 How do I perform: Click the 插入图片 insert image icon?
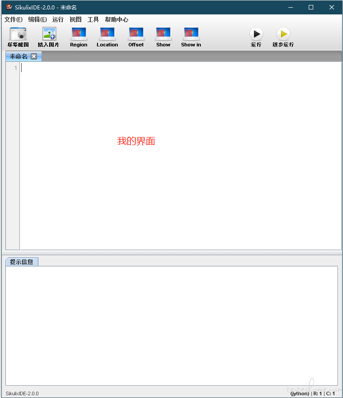coord(49,34)
